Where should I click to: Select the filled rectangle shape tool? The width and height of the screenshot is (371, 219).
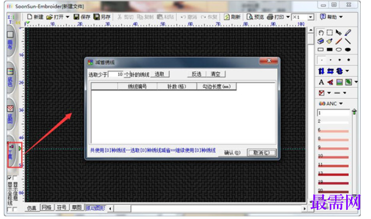[x=329, y=50]
